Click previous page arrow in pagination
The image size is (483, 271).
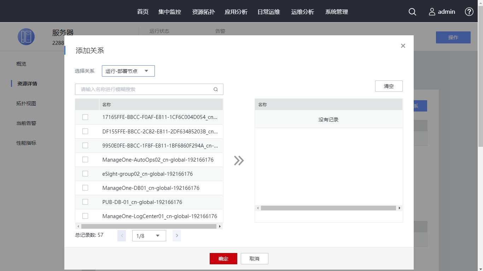pos(122,236)
